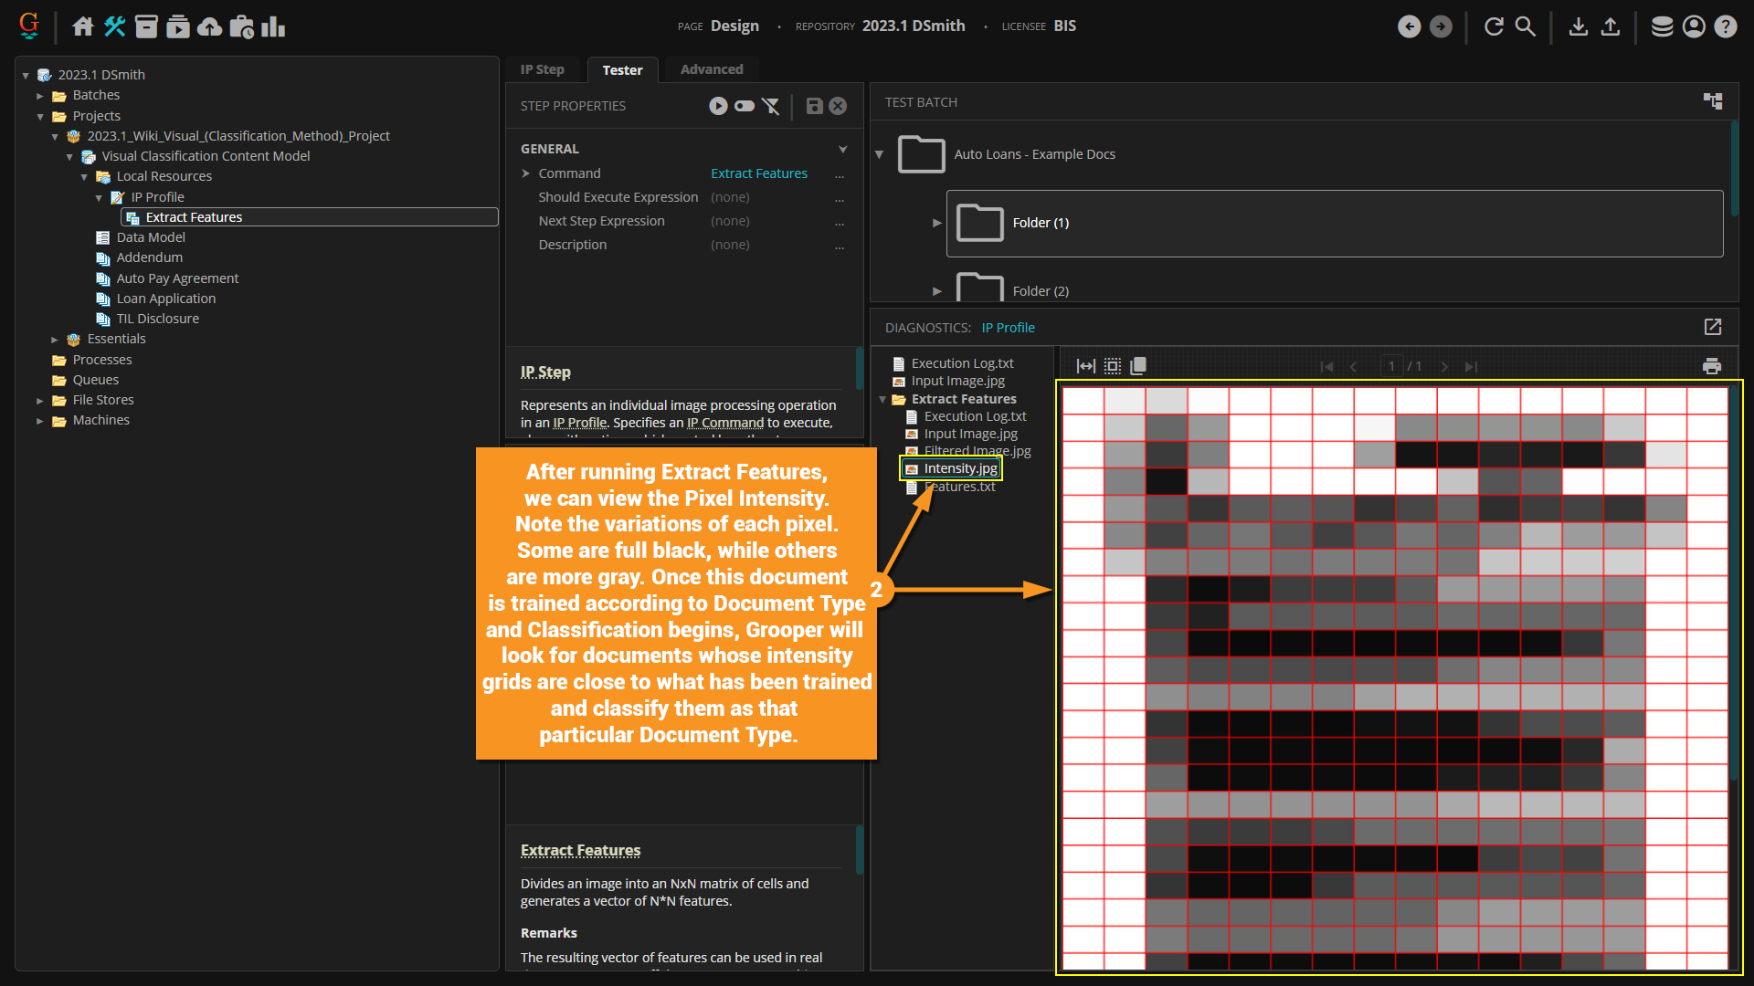Screen dimensions: 1754x986
Task: Click the Save step properties icon
Action: point(814,106)
